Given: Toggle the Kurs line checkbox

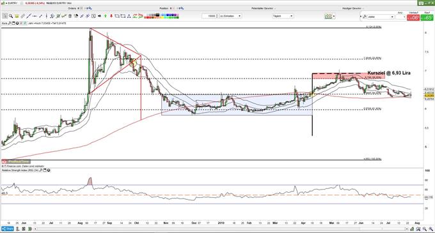Looking at the screenshot, I should [25, 23].
